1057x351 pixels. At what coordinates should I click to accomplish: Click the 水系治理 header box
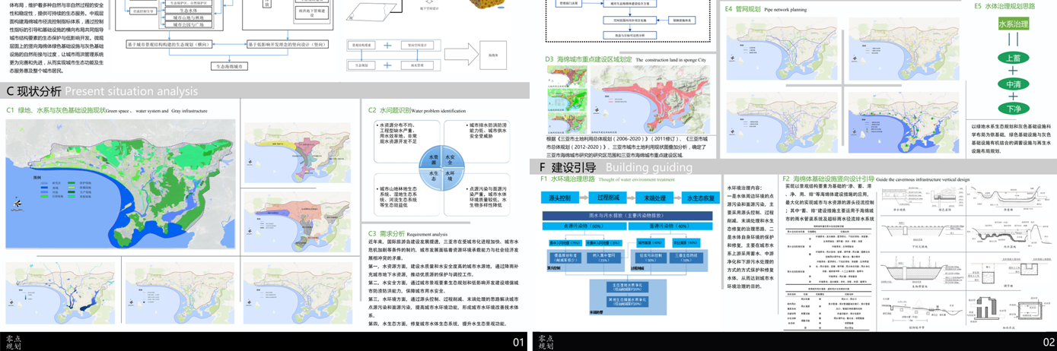[x=1013, y=25]
